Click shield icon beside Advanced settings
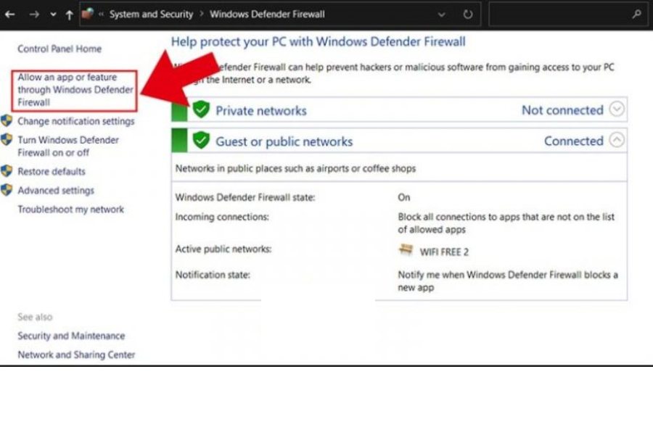Image resolution: width=653 pixels, height=435 pixels. [x=7, y=190]
